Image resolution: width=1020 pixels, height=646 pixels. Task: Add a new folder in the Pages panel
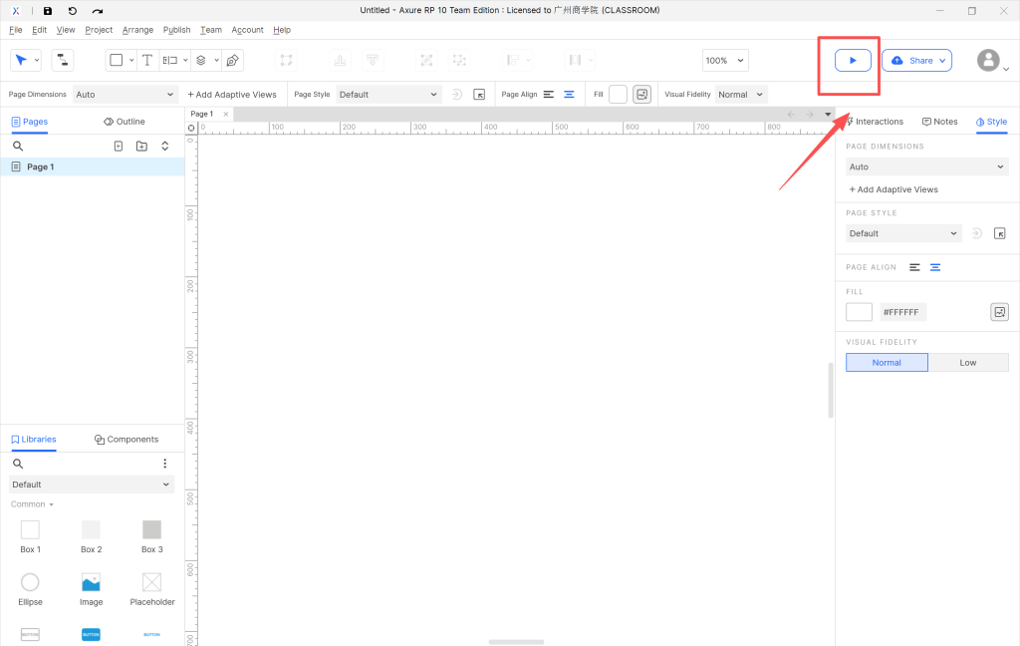click(141, 146)
